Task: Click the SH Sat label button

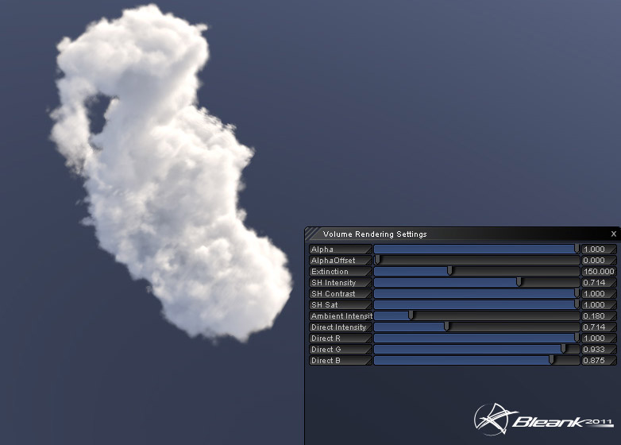Action: click(340, 304)
